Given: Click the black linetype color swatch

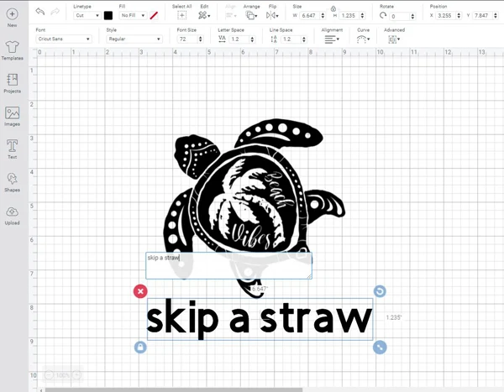Looking at the screenshot, I should click(108, 15).
